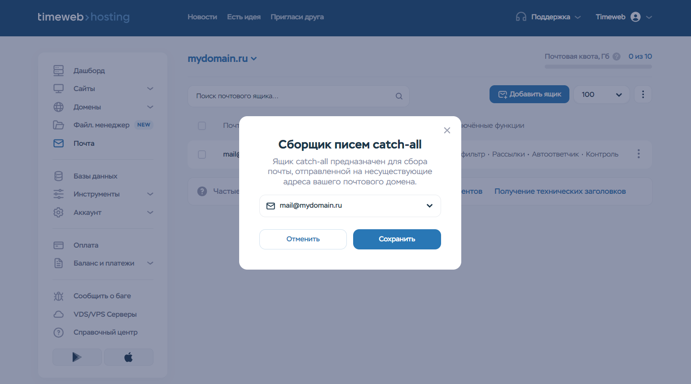
Task: Click the bug icon for Сообщить о баге
Action: pos(58,296)
